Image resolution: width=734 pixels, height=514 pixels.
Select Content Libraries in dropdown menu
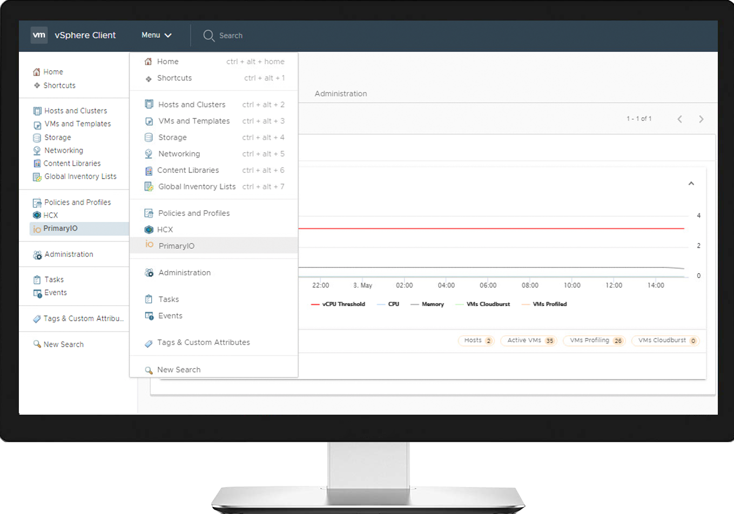coord(214,170)
